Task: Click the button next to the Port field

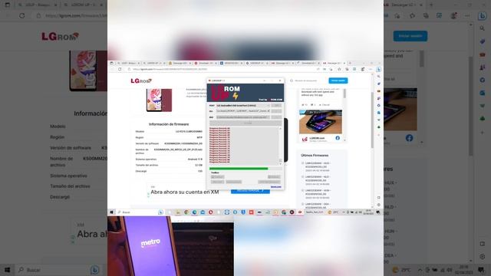Action: (x=276, y=106)
